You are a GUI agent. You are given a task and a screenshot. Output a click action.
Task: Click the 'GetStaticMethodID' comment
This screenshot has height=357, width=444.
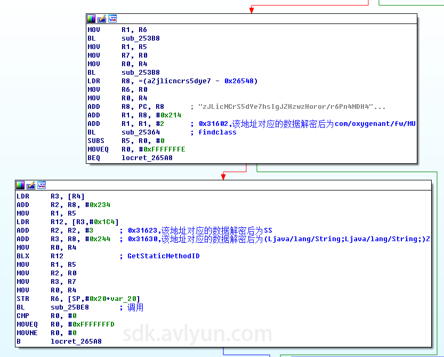coord(164,256)
